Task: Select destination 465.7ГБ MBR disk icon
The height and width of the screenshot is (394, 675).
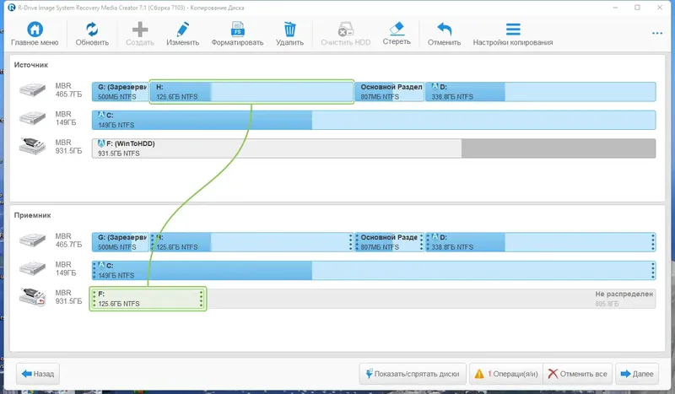Action: (32, 240)
